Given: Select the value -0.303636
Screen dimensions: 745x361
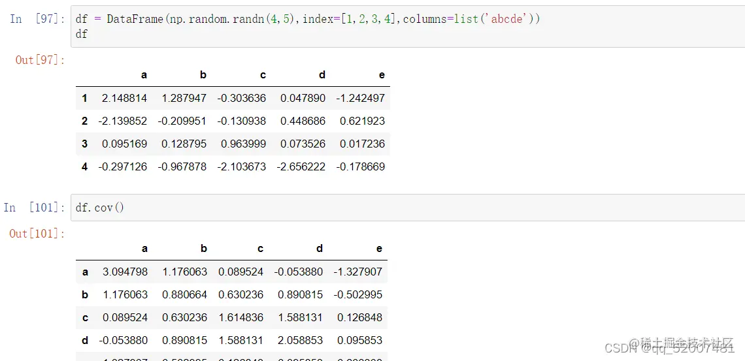Looking at the screenshot, I should pyautogui.click(x=242, y=98).
